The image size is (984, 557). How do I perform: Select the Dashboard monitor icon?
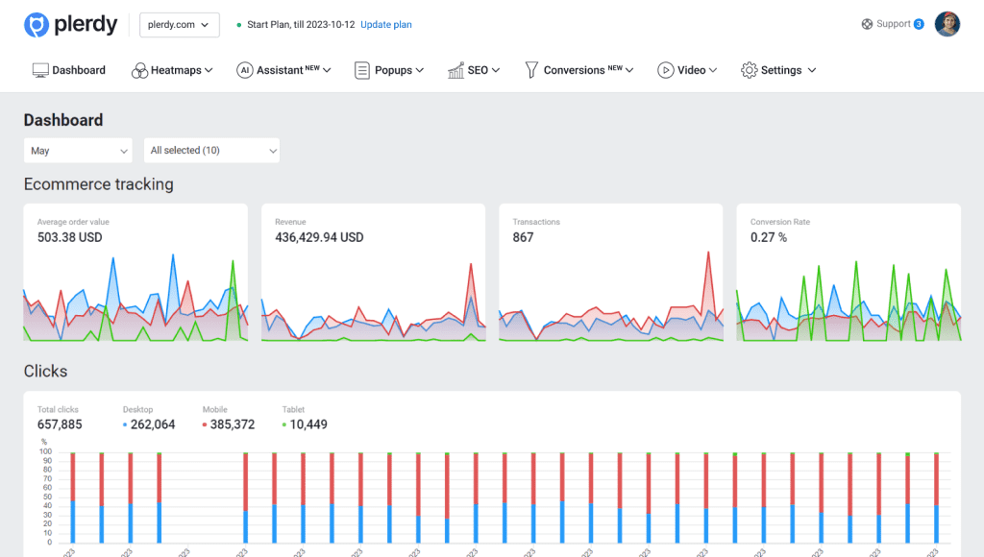38,69
